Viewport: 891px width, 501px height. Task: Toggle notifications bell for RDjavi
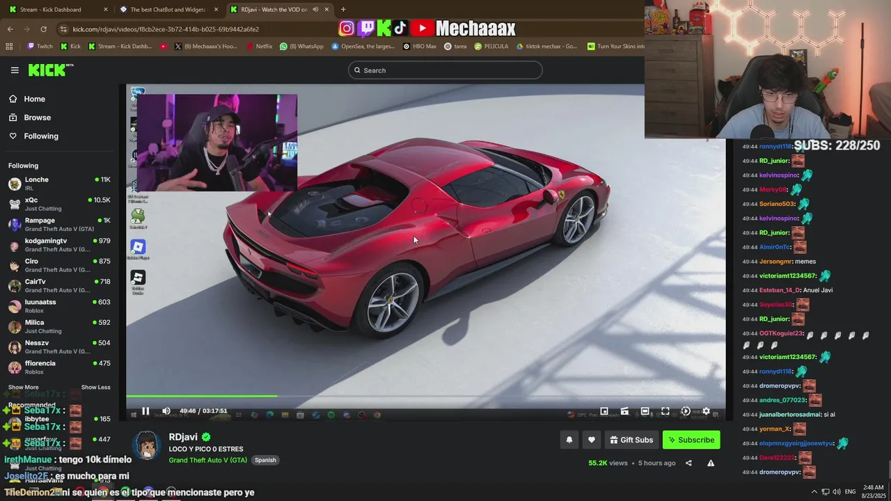569,440
